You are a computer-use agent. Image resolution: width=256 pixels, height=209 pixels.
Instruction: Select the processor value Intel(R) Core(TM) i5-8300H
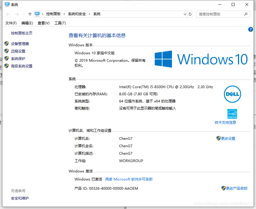166,87
